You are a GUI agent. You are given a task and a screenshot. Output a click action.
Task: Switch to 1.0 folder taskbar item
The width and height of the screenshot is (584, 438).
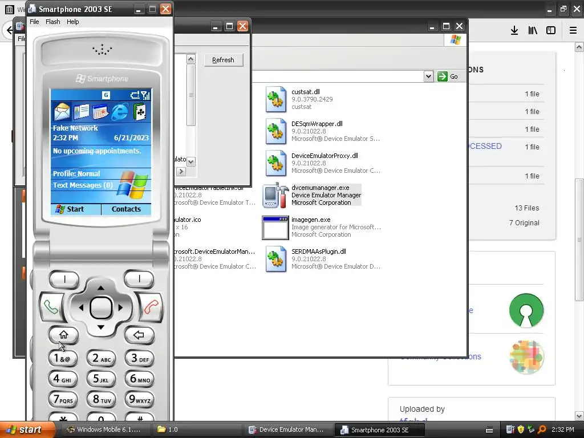[198, 429]
